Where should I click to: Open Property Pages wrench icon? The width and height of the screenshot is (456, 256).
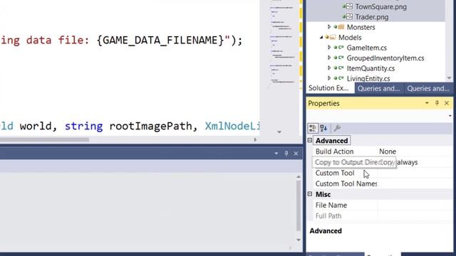coord(337,128)
